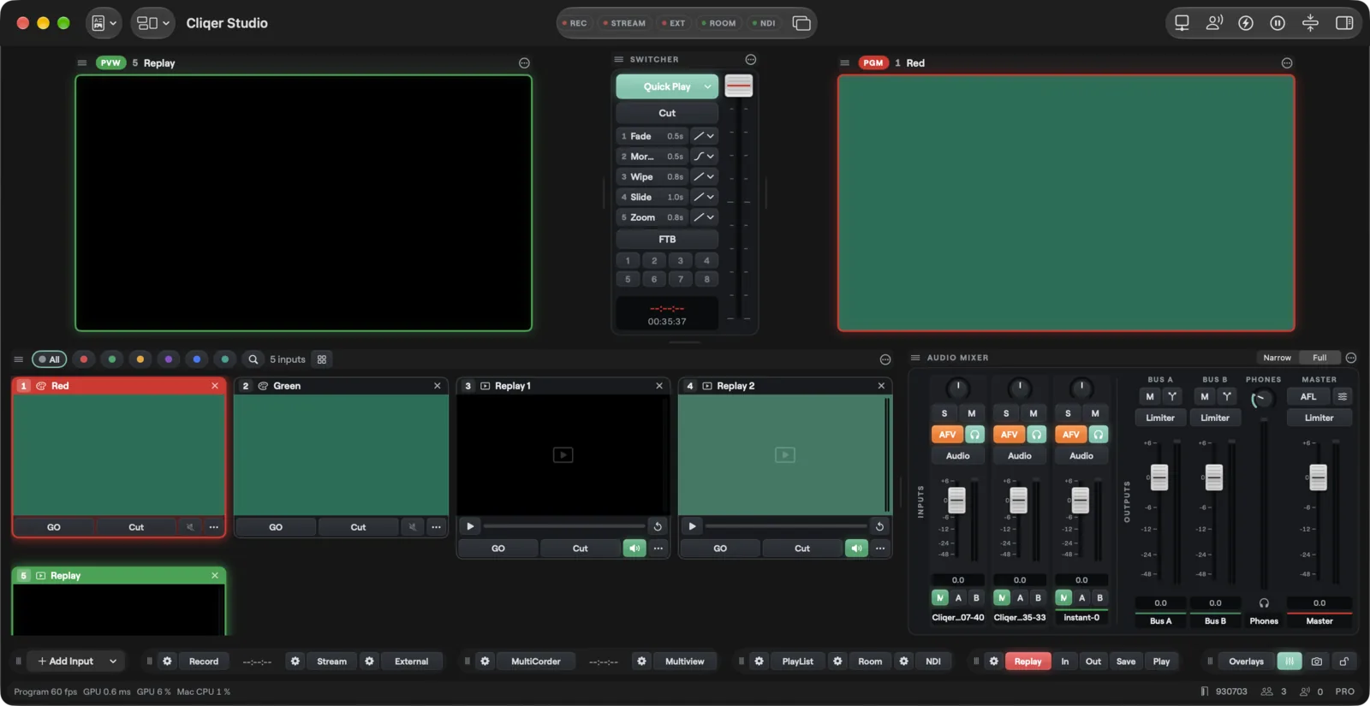Image resolution: width=1370 pixels, height=706 pixels.
Task: Click the REC indicator in top bar
Action: 575,23
